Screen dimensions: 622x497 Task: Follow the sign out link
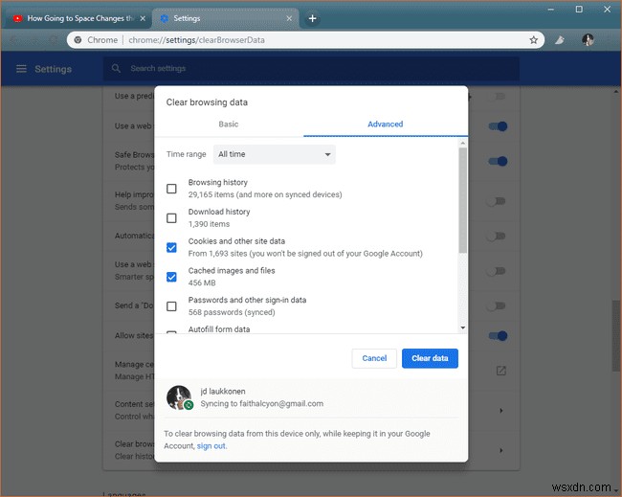coord(211,446)
